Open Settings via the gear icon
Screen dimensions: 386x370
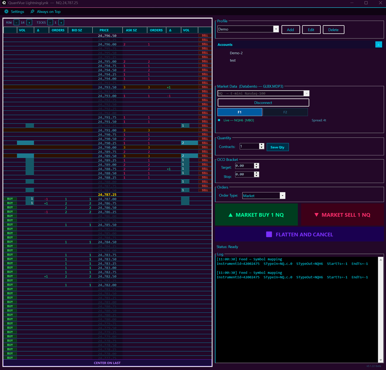click(6, 12)
